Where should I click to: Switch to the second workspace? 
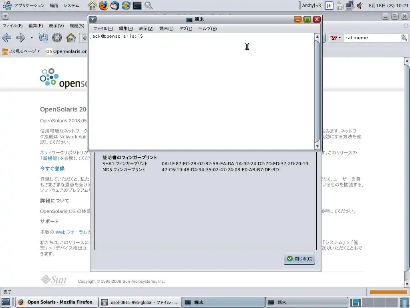tap(368, 302)
